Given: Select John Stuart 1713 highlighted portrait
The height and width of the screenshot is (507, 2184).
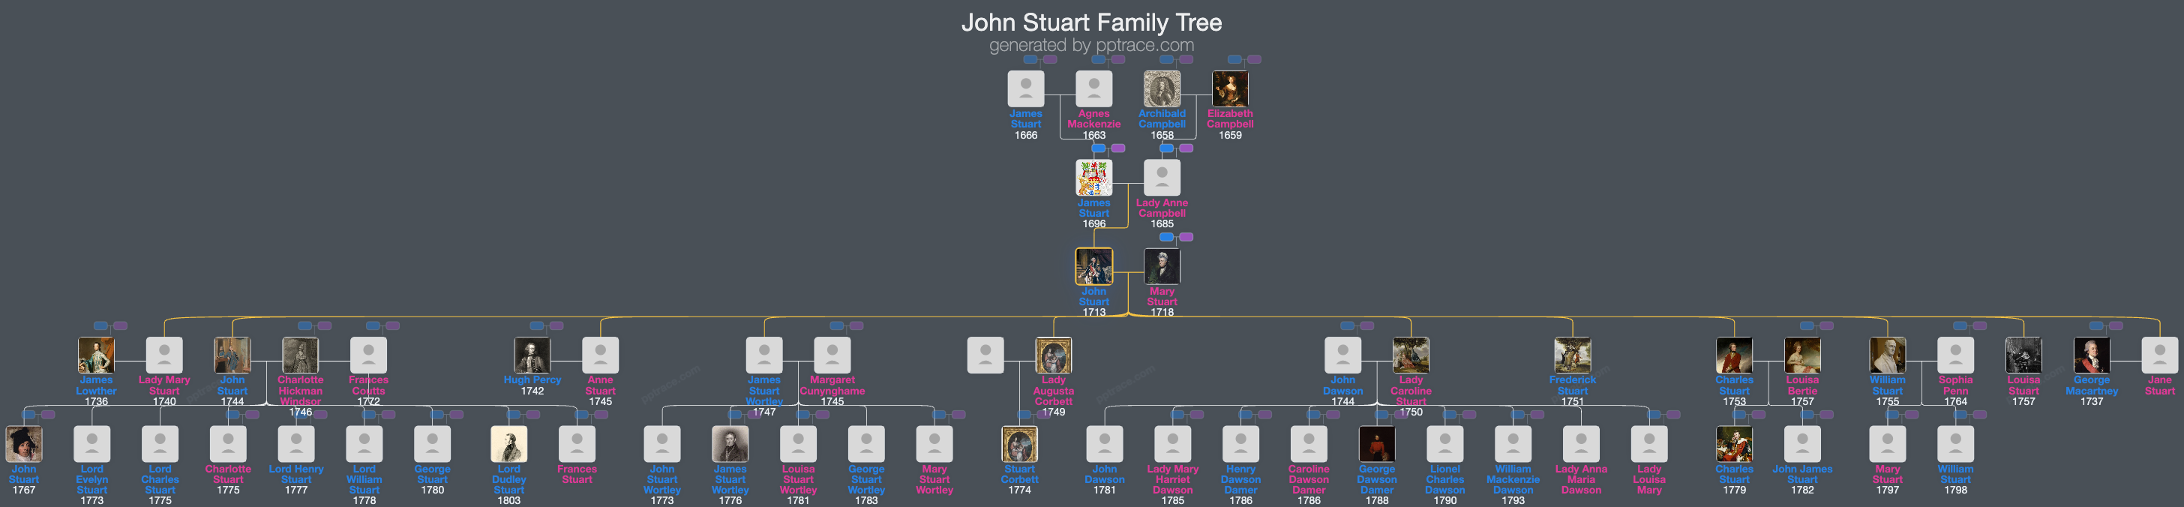Looking at the screenshot, I should click(x=1093, y=266).
